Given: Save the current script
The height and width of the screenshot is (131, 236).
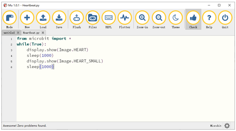Looking at the screenshot, I should (x=59, y=19).
